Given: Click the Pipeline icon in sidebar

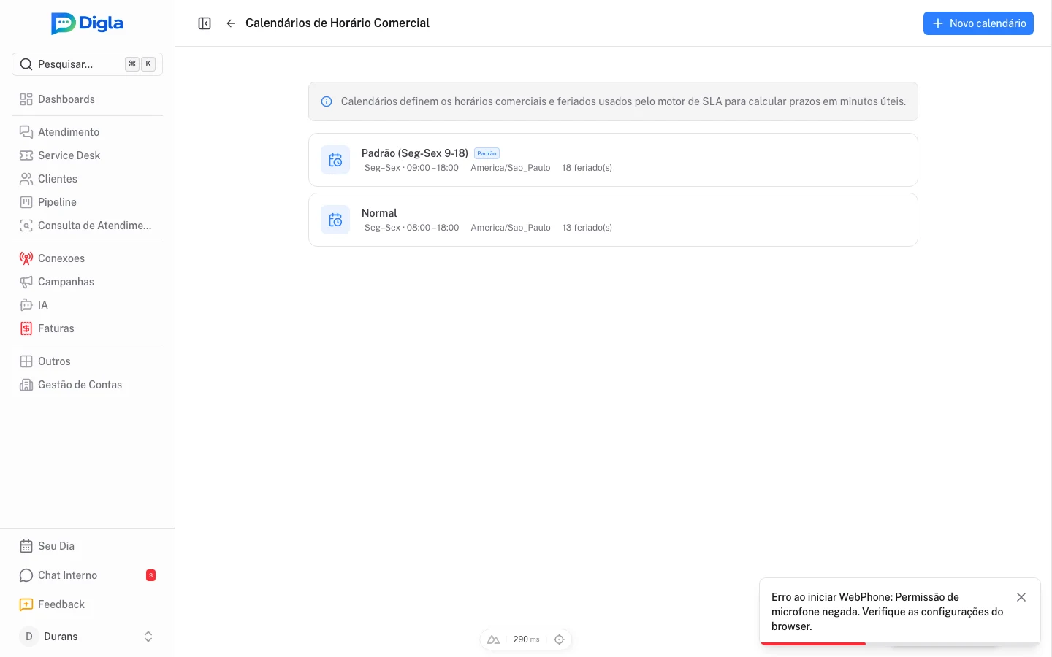Looking at the screenshot, I should point(26,202).
